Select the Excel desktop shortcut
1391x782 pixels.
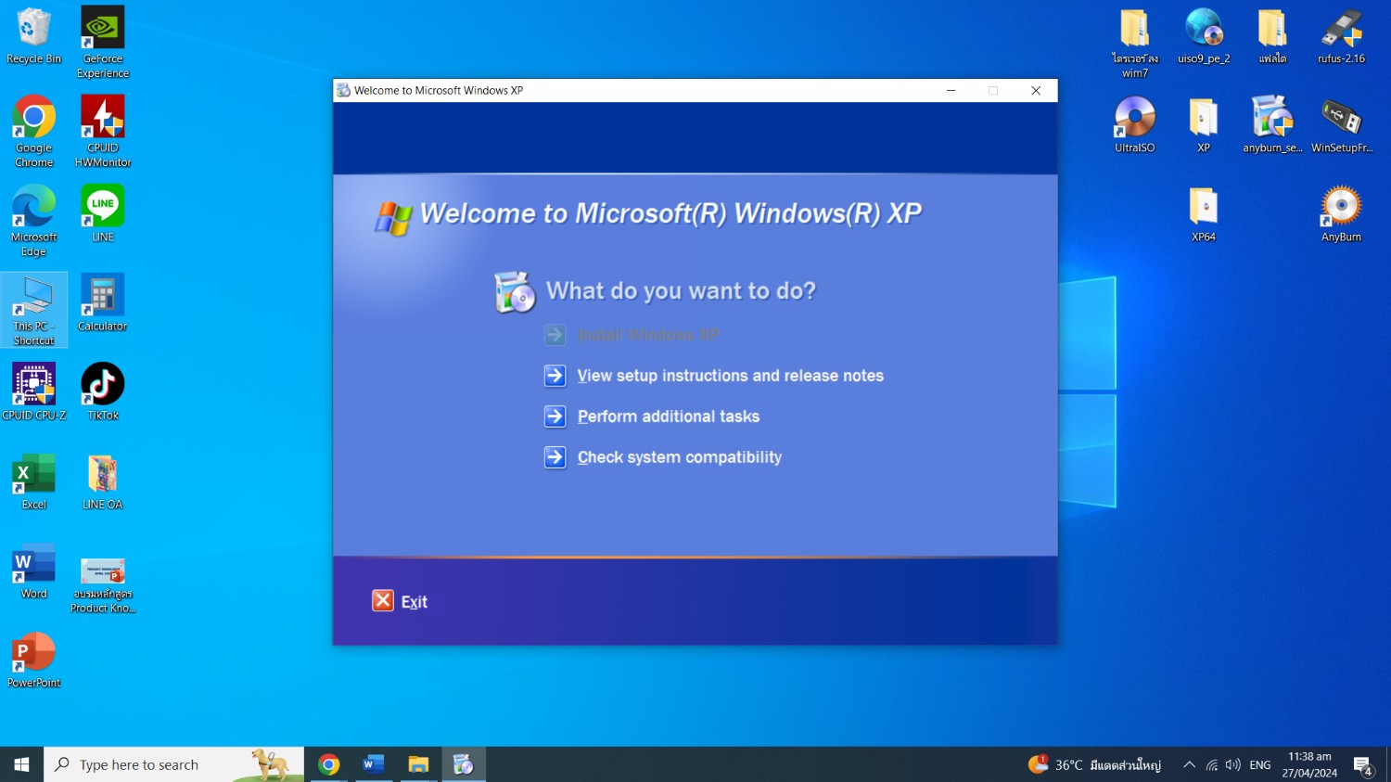click(34, 481)
